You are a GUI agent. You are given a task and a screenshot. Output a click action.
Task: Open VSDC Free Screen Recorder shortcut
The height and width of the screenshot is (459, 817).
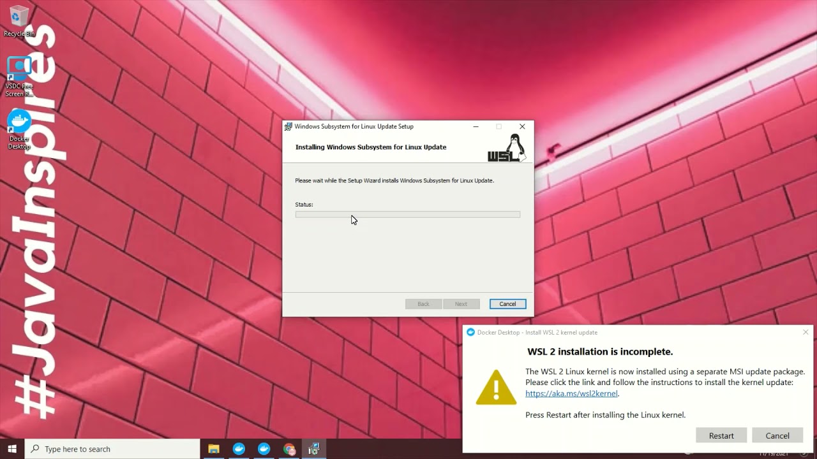[19, 76]
